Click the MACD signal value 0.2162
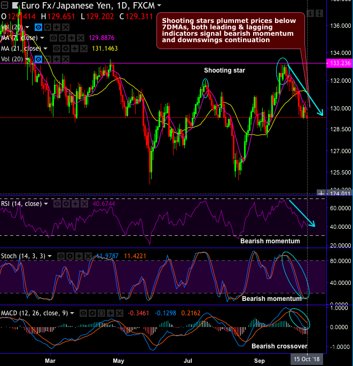This screenshot has height=366, width=353. pos(191,313)
